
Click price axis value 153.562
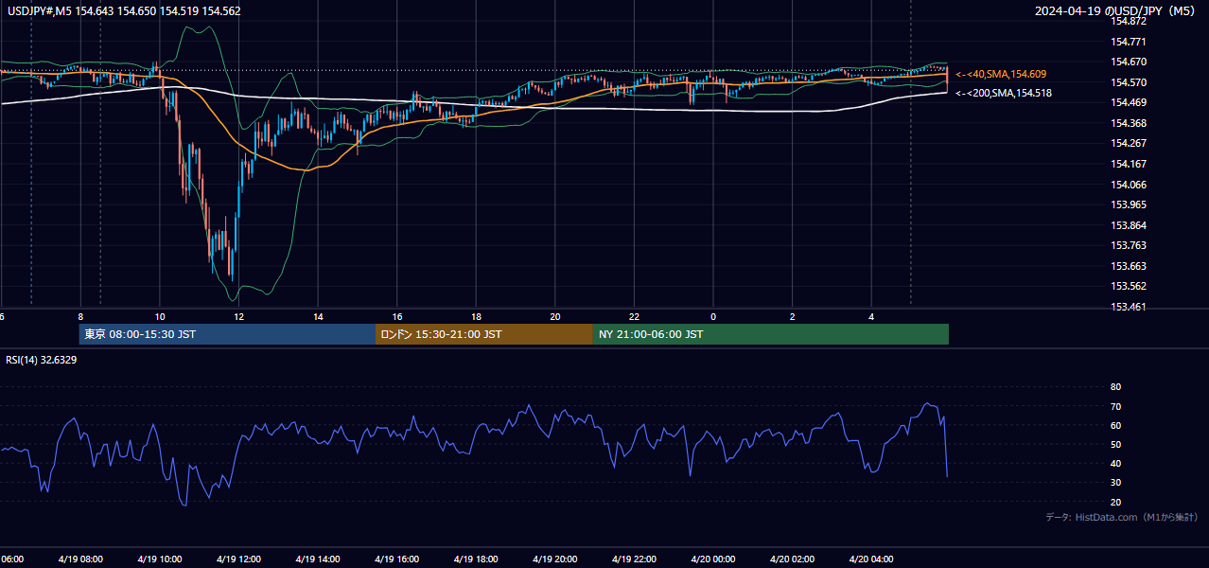point(1130,286)
